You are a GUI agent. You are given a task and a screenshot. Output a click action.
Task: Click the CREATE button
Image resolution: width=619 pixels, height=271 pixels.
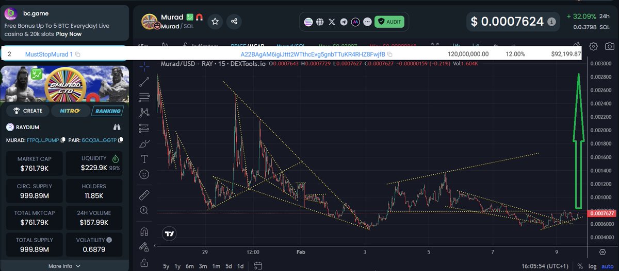click(x=28, y=111)
